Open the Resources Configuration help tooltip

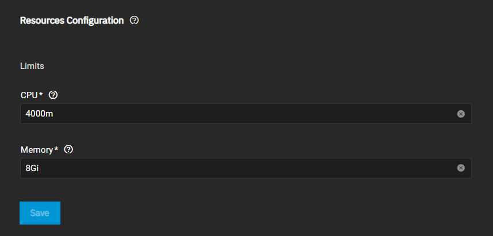[x=135, y=21]
